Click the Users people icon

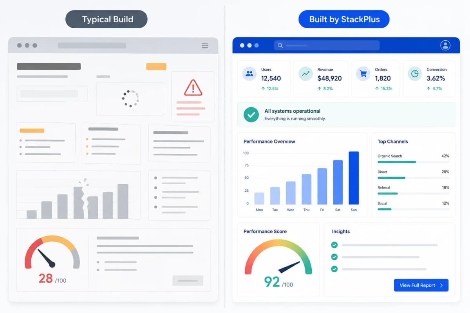[249, 74]
